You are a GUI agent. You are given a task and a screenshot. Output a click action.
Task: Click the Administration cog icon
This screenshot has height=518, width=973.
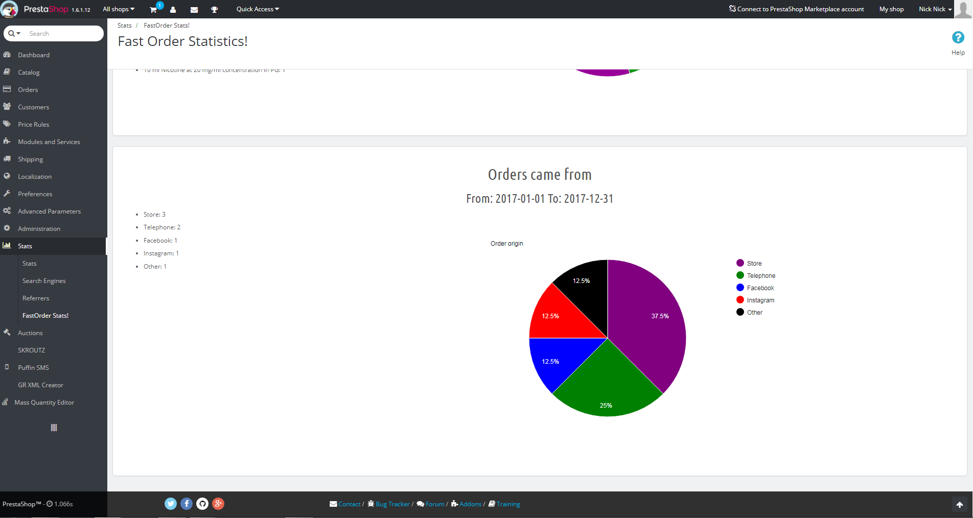pyautogui.click(x=7, y=228)
